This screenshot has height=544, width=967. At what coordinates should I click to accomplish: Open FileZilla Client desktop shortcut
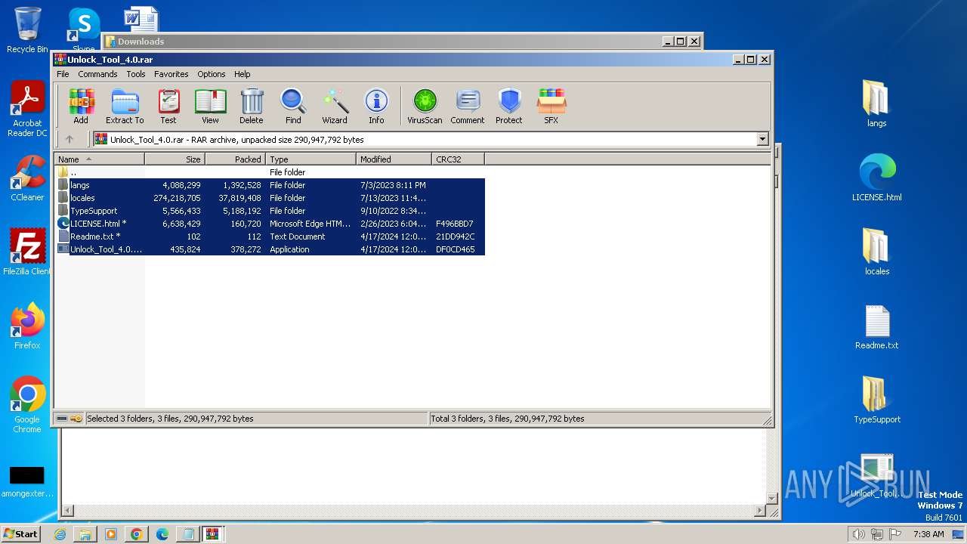pyautogui.click(x=27, y=252)
